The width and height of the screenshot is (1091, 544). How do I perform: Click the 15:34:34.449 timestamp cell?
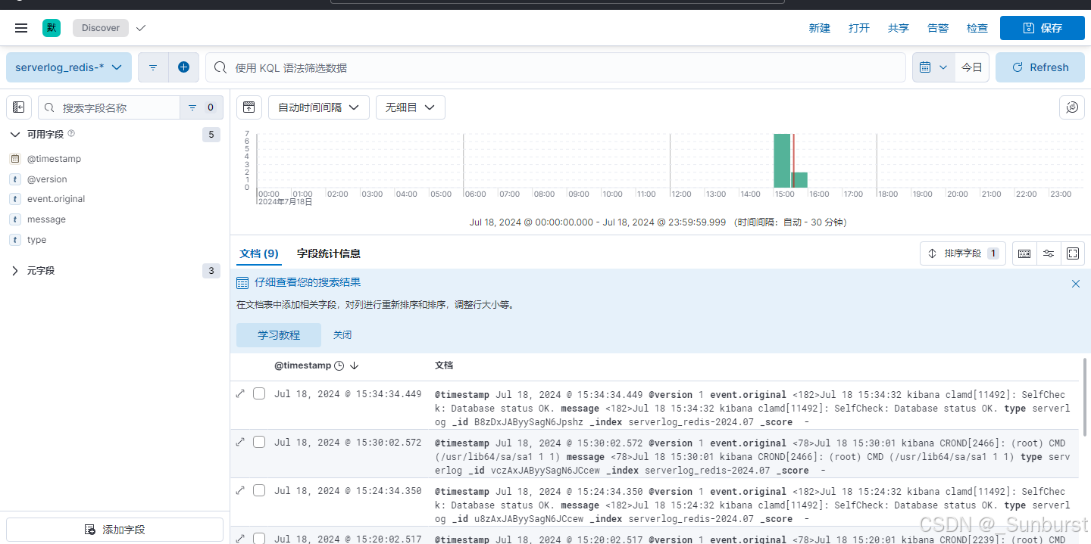(348, 394)
